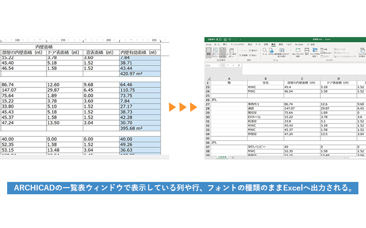Open the ファイル menu tab in Excel
The image size is (366, 228).
209,45
